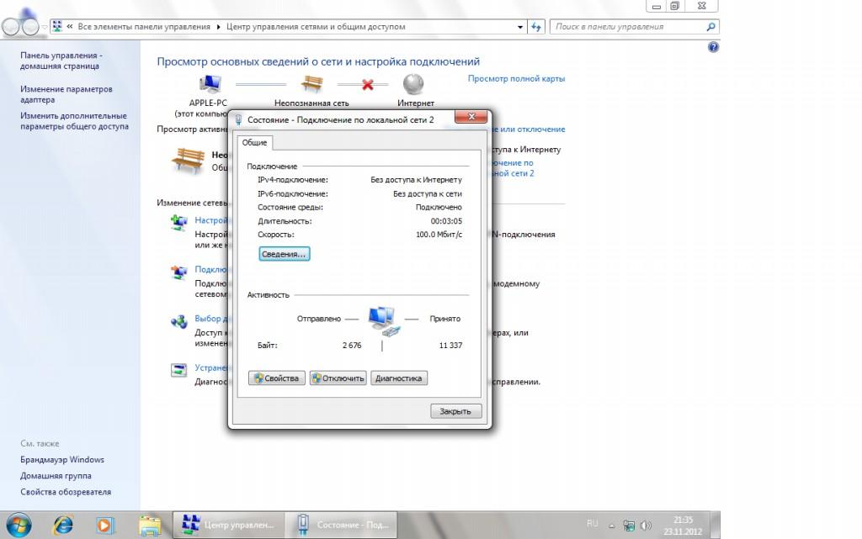Screen dimensions: 862x539
Task: Open the Windows Start button
Action: tap(19, 525)
